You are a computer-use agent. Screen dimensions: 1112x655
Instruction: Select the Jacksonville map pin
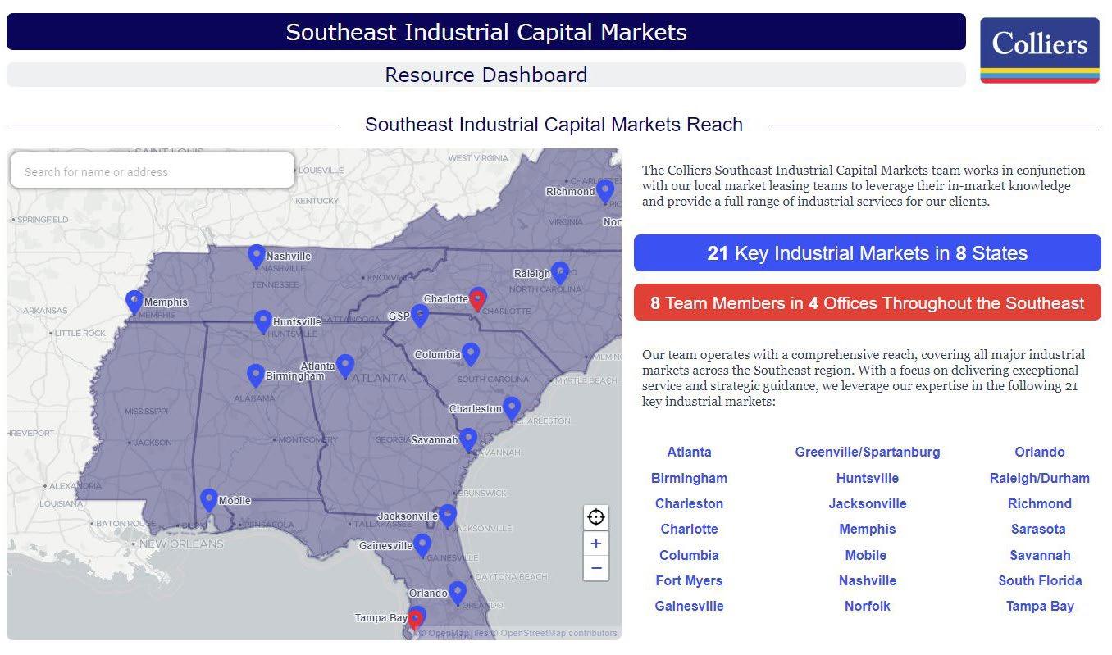447,516
